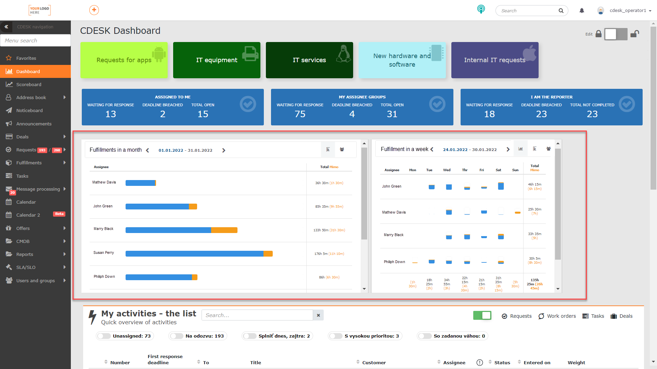Enable the Unassigned: 73 filter toggle
Image resolution: width=657 pixels, height=369 pixels.
[x=104, y=336]
